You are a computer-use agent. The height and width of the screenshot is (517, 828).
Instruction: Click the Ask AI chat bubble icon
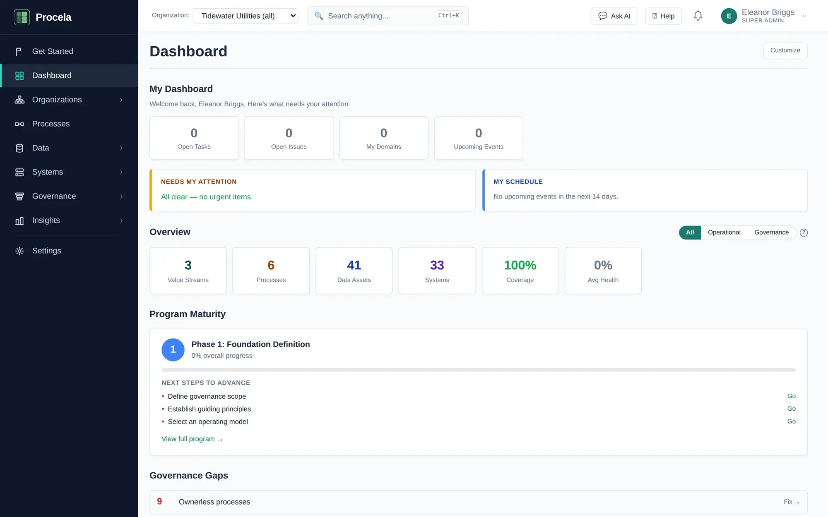[x=603, y=16]
